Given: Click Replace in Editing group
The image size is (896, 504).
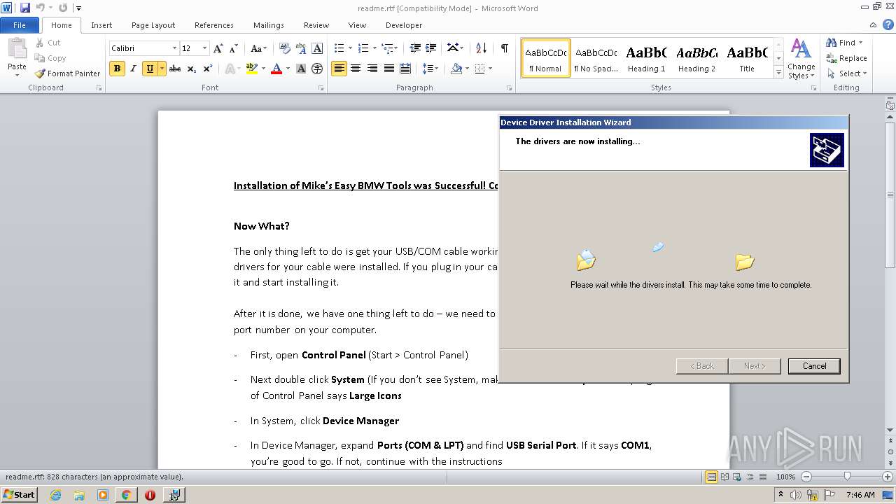Looking at the screenshot, I should click(847, 58).
